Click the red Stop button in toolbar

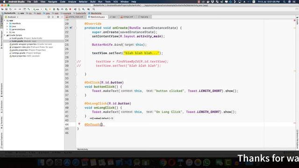point(70,9)
